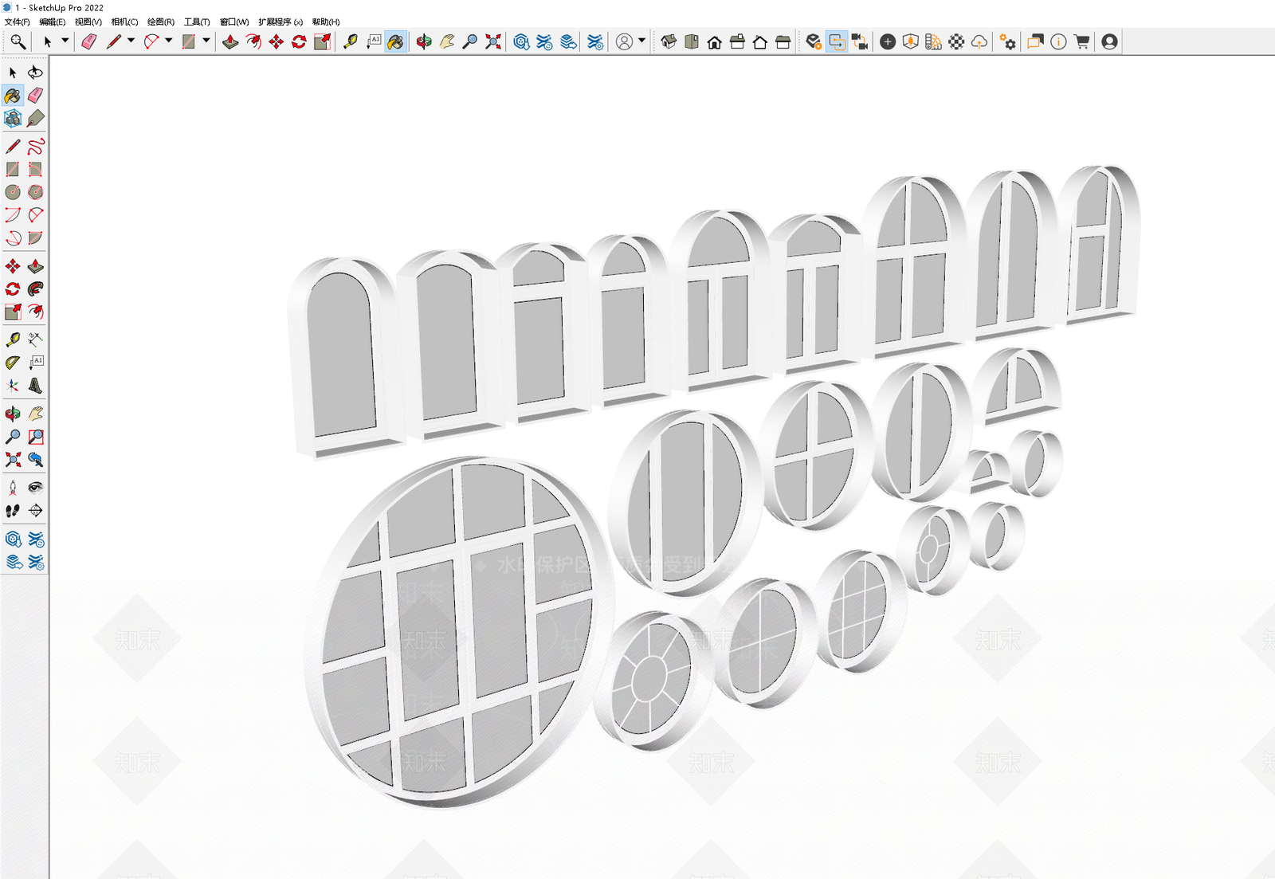Open the shopping cart icon
The image size is (1275, 879).
point(1081,41)
